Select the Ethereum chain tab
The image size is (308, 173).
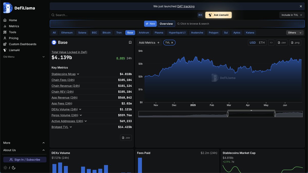[x=67, y=32]
